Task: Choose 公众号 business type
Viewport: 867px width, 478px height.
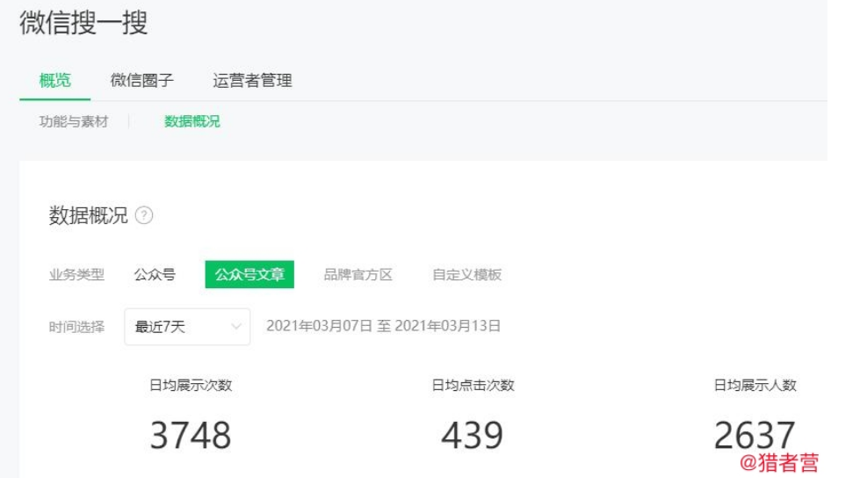Action: click(x=155, y=274)
